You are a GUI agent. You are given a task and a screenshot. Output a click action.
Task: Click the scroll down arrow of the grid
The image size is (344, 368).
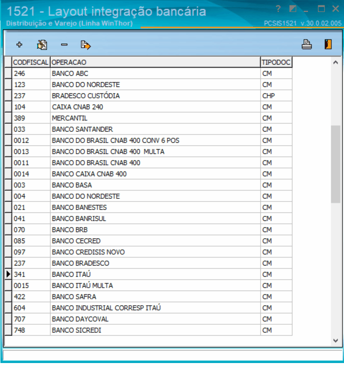tap(336, 340)
